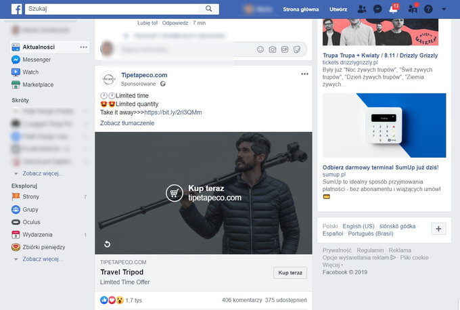
Task: Insert emoji in comment box
Action: tap(260, 49)
